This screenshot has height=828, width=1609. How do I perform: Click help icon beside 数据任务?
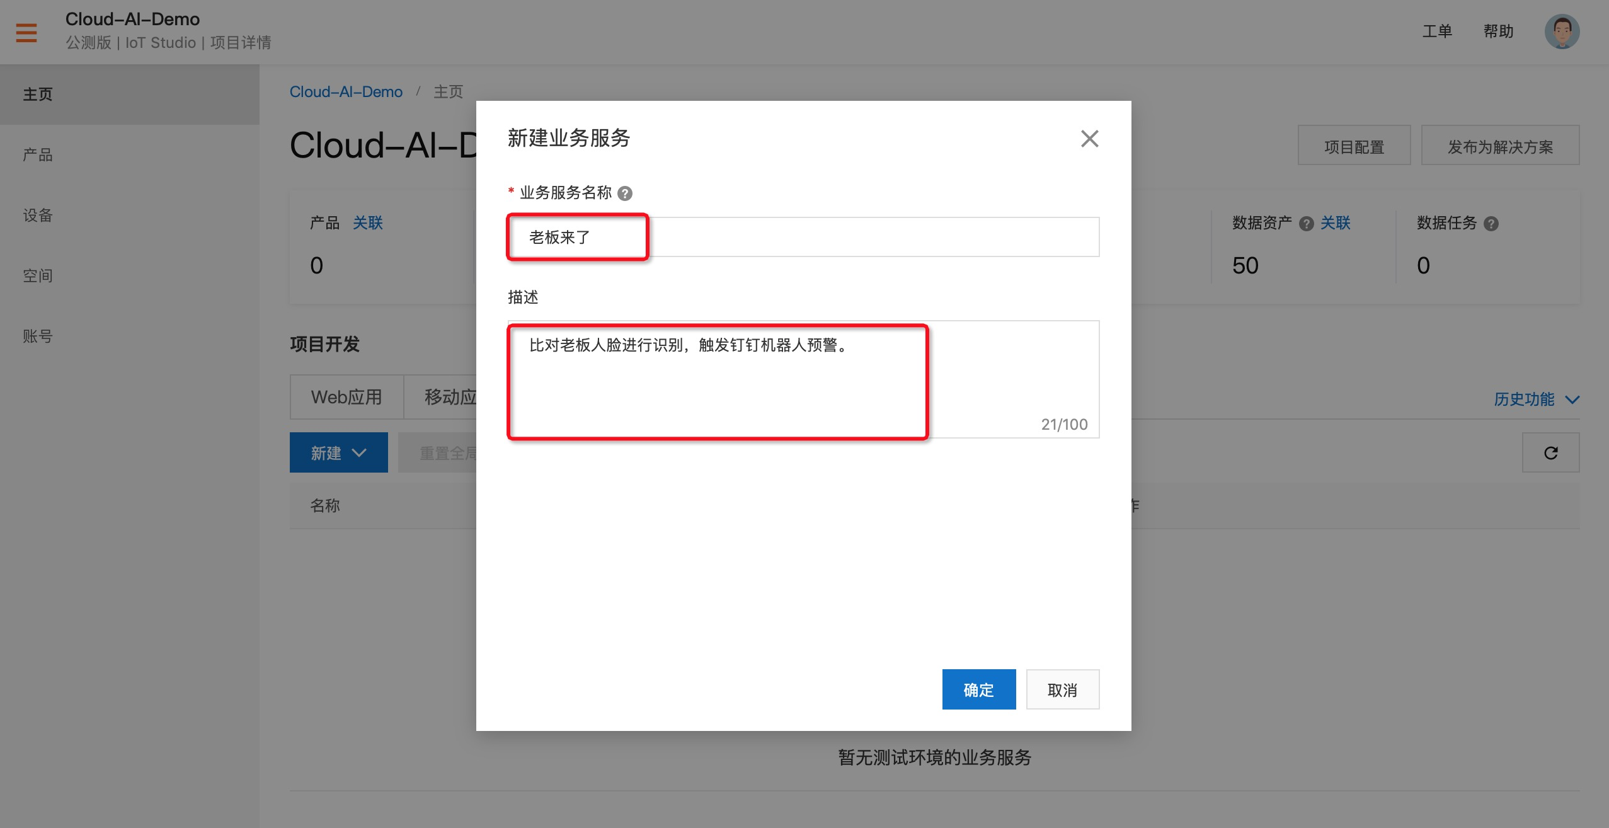1491,224
